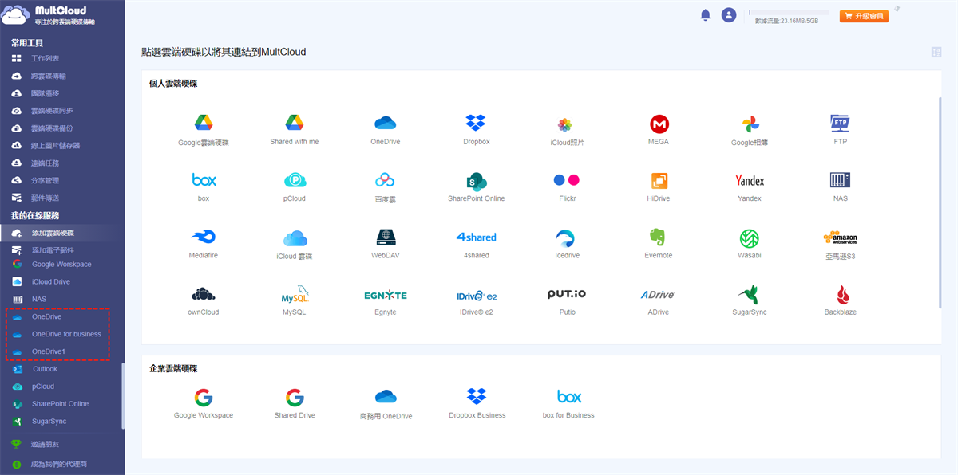The image size is (958, 475).
Task: Pick the Backblaze flame icon
Action: (x=841, y=294)
